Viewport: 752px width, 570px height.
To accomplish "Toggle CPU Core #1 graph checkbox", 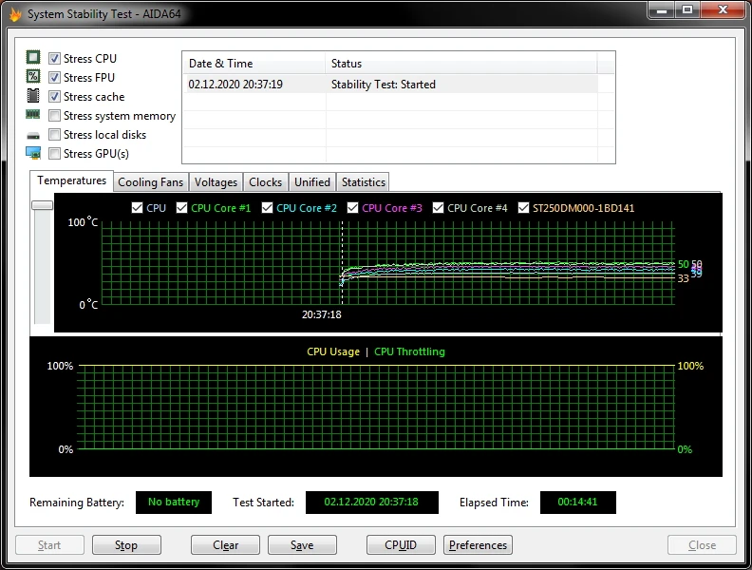I will [x=181, y=208].
